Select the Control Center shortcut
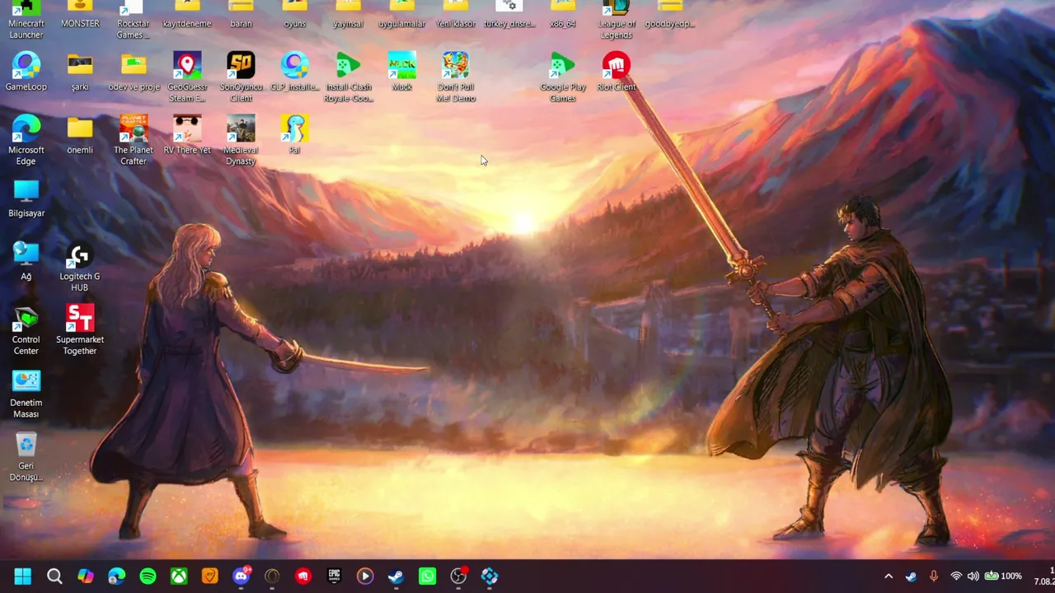Image resolution: width=1055 pixels, height=593 pixels. pos(26,330)
